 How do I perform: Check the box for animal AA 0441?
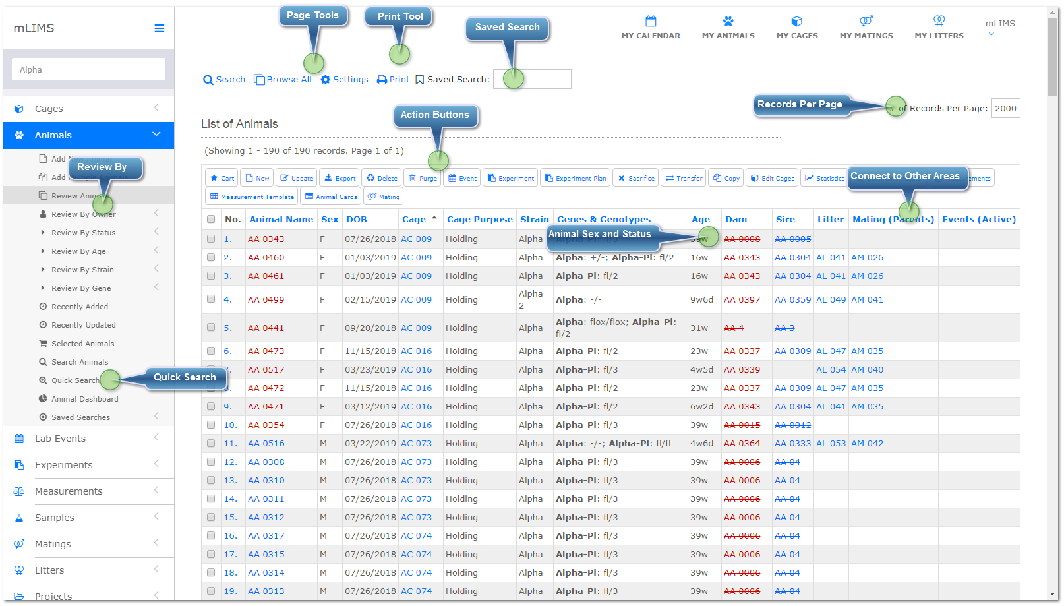pyautogui.click(x=211, y=327)
